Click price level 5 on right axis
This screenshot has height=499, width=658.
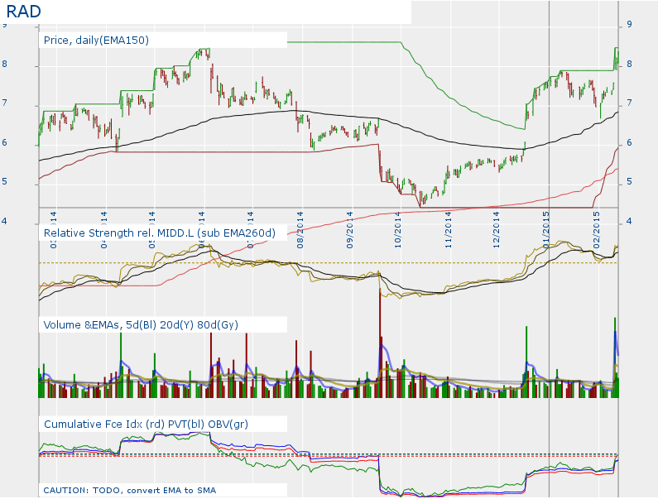pos(630,182)
